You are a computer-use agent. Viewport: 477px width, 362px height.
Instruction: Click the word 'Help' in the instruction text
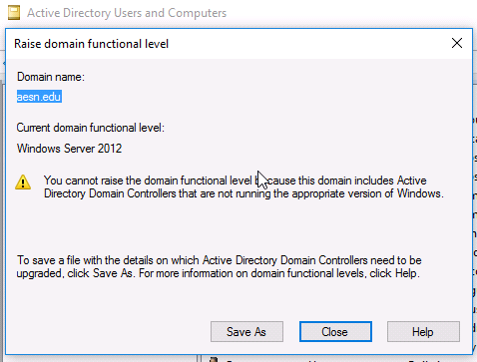(405, 273)
